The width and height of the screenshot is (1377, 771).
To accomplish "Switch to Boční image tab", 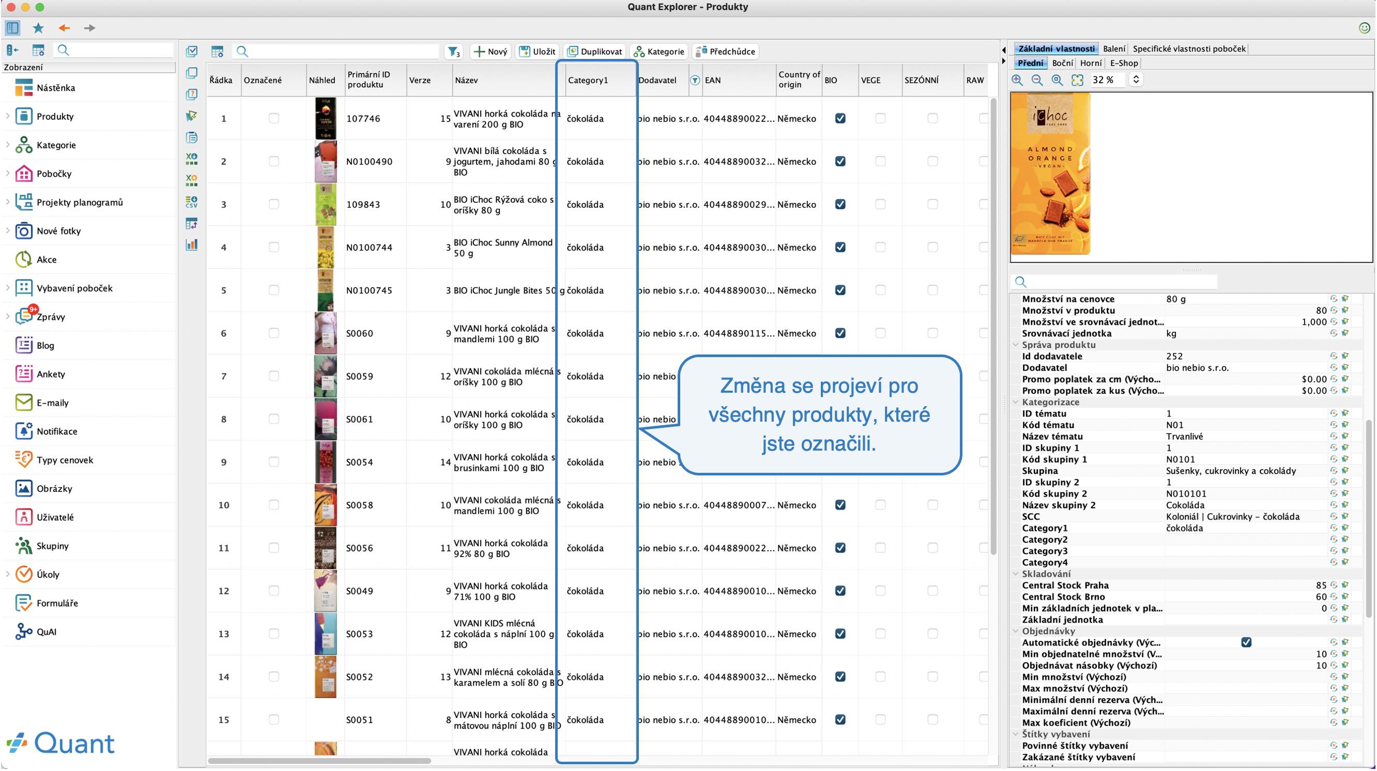I will (x=1062, y=63).
